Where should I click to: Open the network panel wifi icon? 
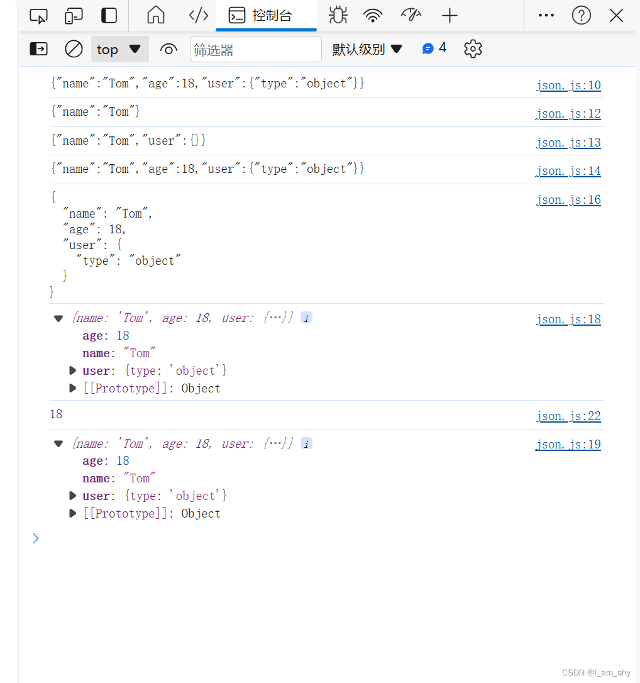pos(373,15)
